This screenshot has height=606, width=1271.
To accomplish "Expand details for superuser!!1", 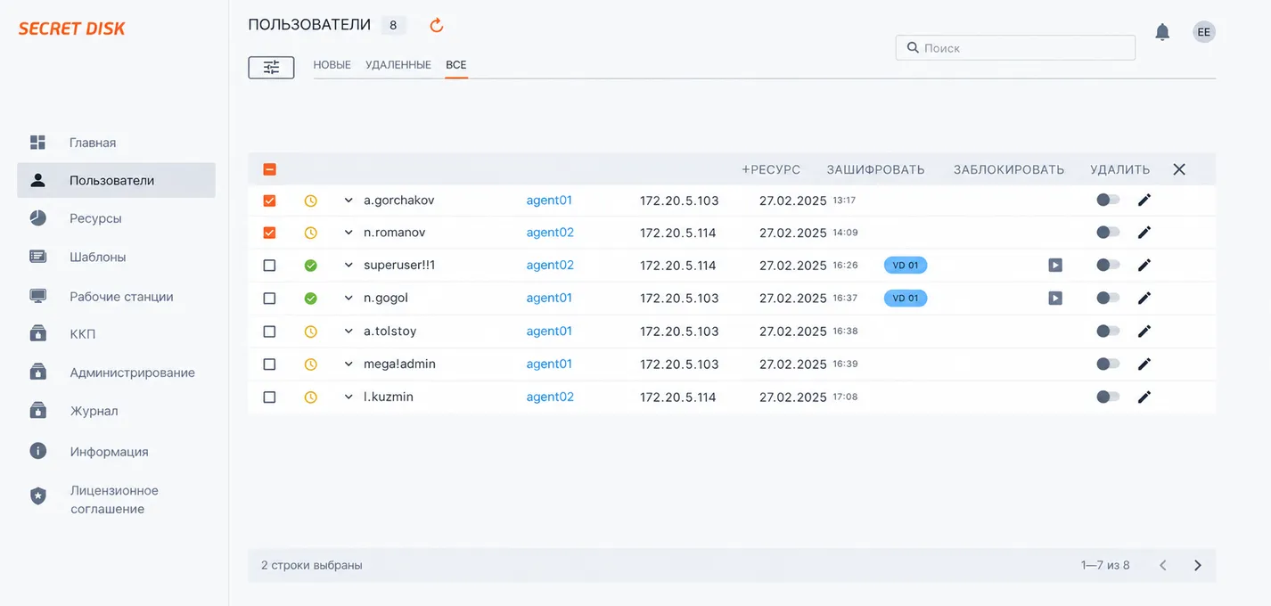I will [x=348, y=266].
